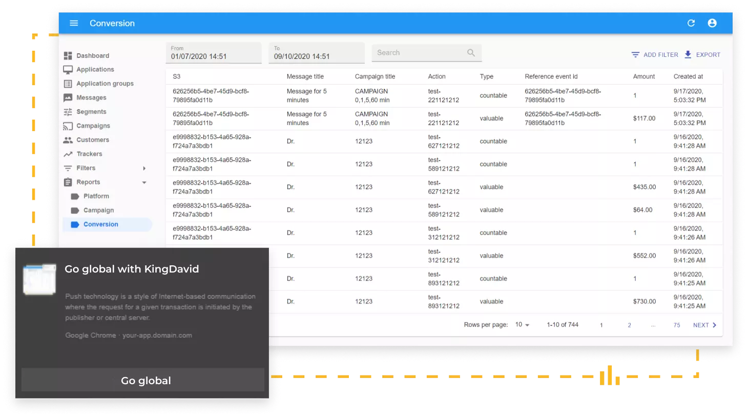Click the refresh icon in header
Image resolution: width=748 pixels, height=418 pixels.
coord(691,23)
